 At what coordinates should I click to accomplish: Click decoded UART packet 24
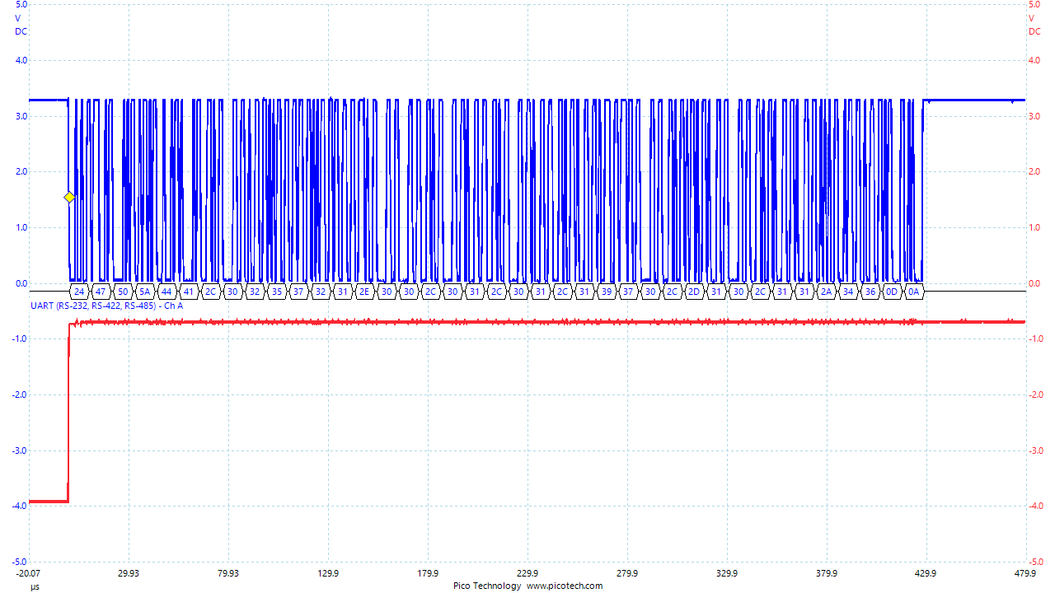pyautogui.click(x=78, y=292)
